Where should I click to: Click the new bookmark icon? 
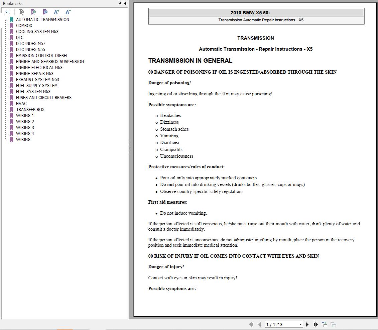point(33,12)
